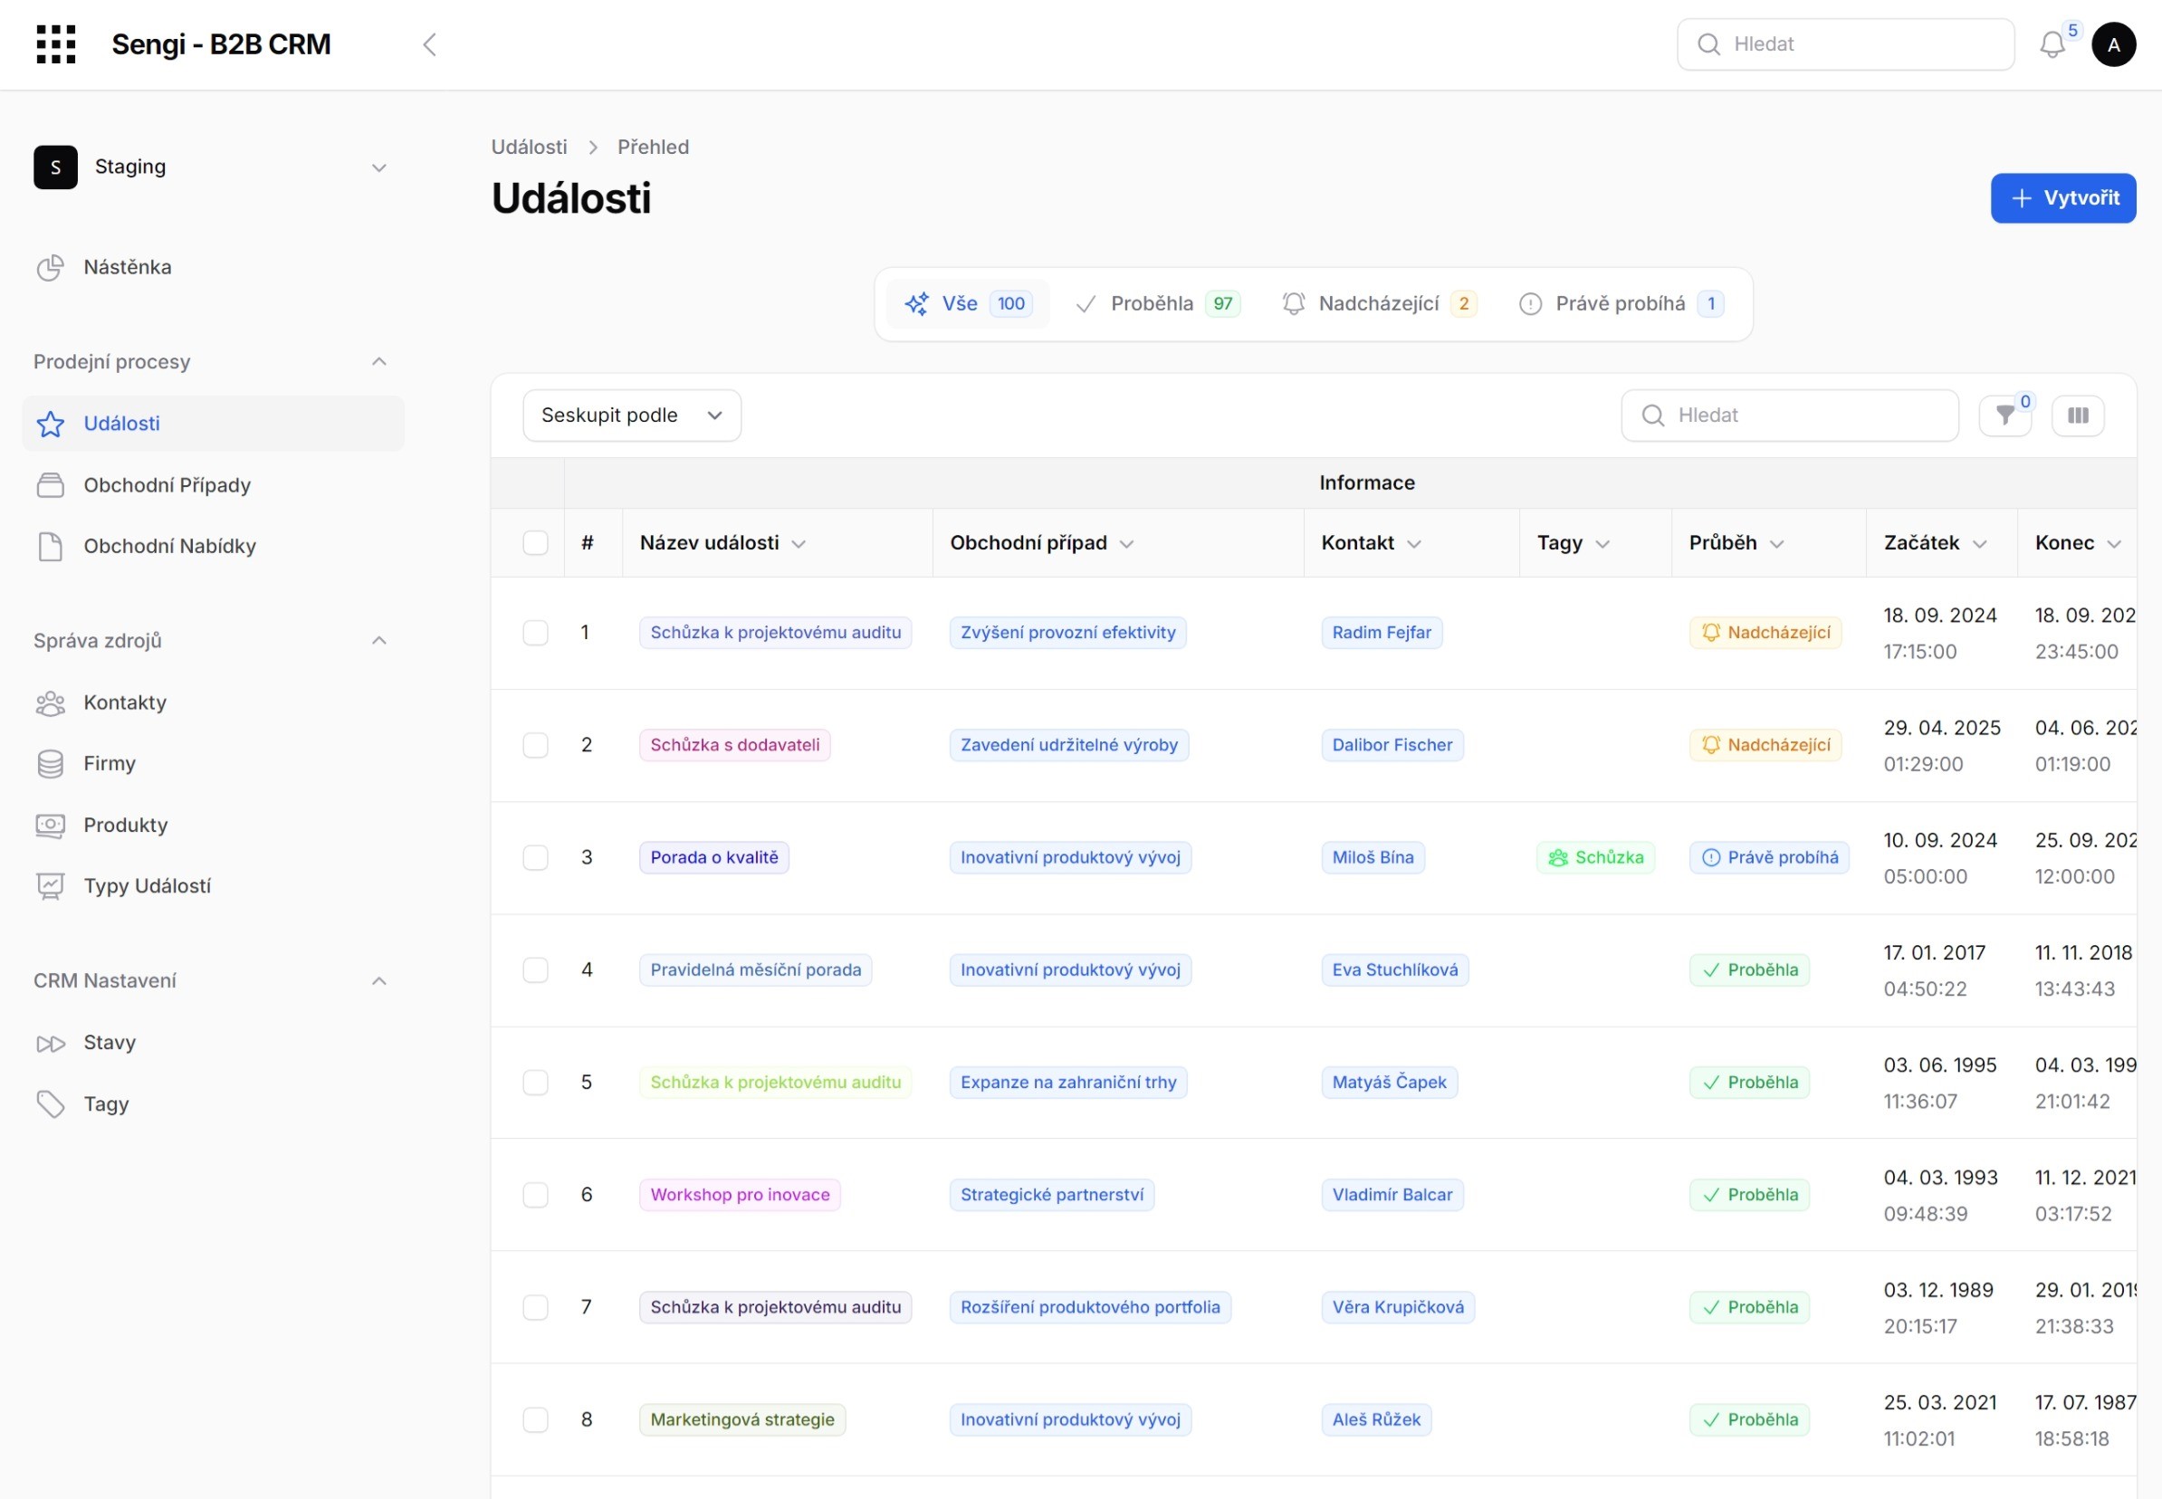Viewport: 2162px width, 1499px height.
Task: Click the Události breadcrumb link
Action: (529, 148)
